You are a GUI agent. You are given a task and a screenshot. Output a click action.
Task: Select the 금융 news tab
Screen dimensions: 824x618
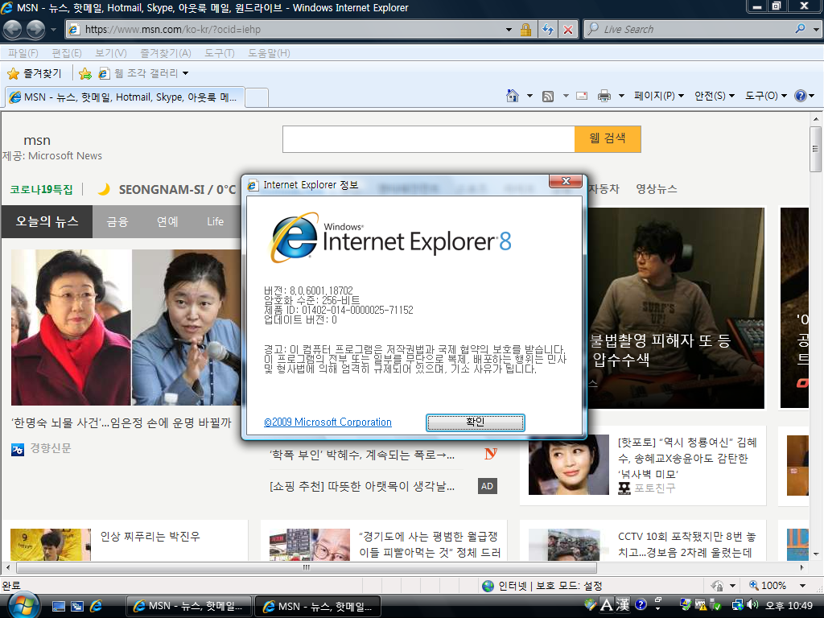click(x=117, y=222)
